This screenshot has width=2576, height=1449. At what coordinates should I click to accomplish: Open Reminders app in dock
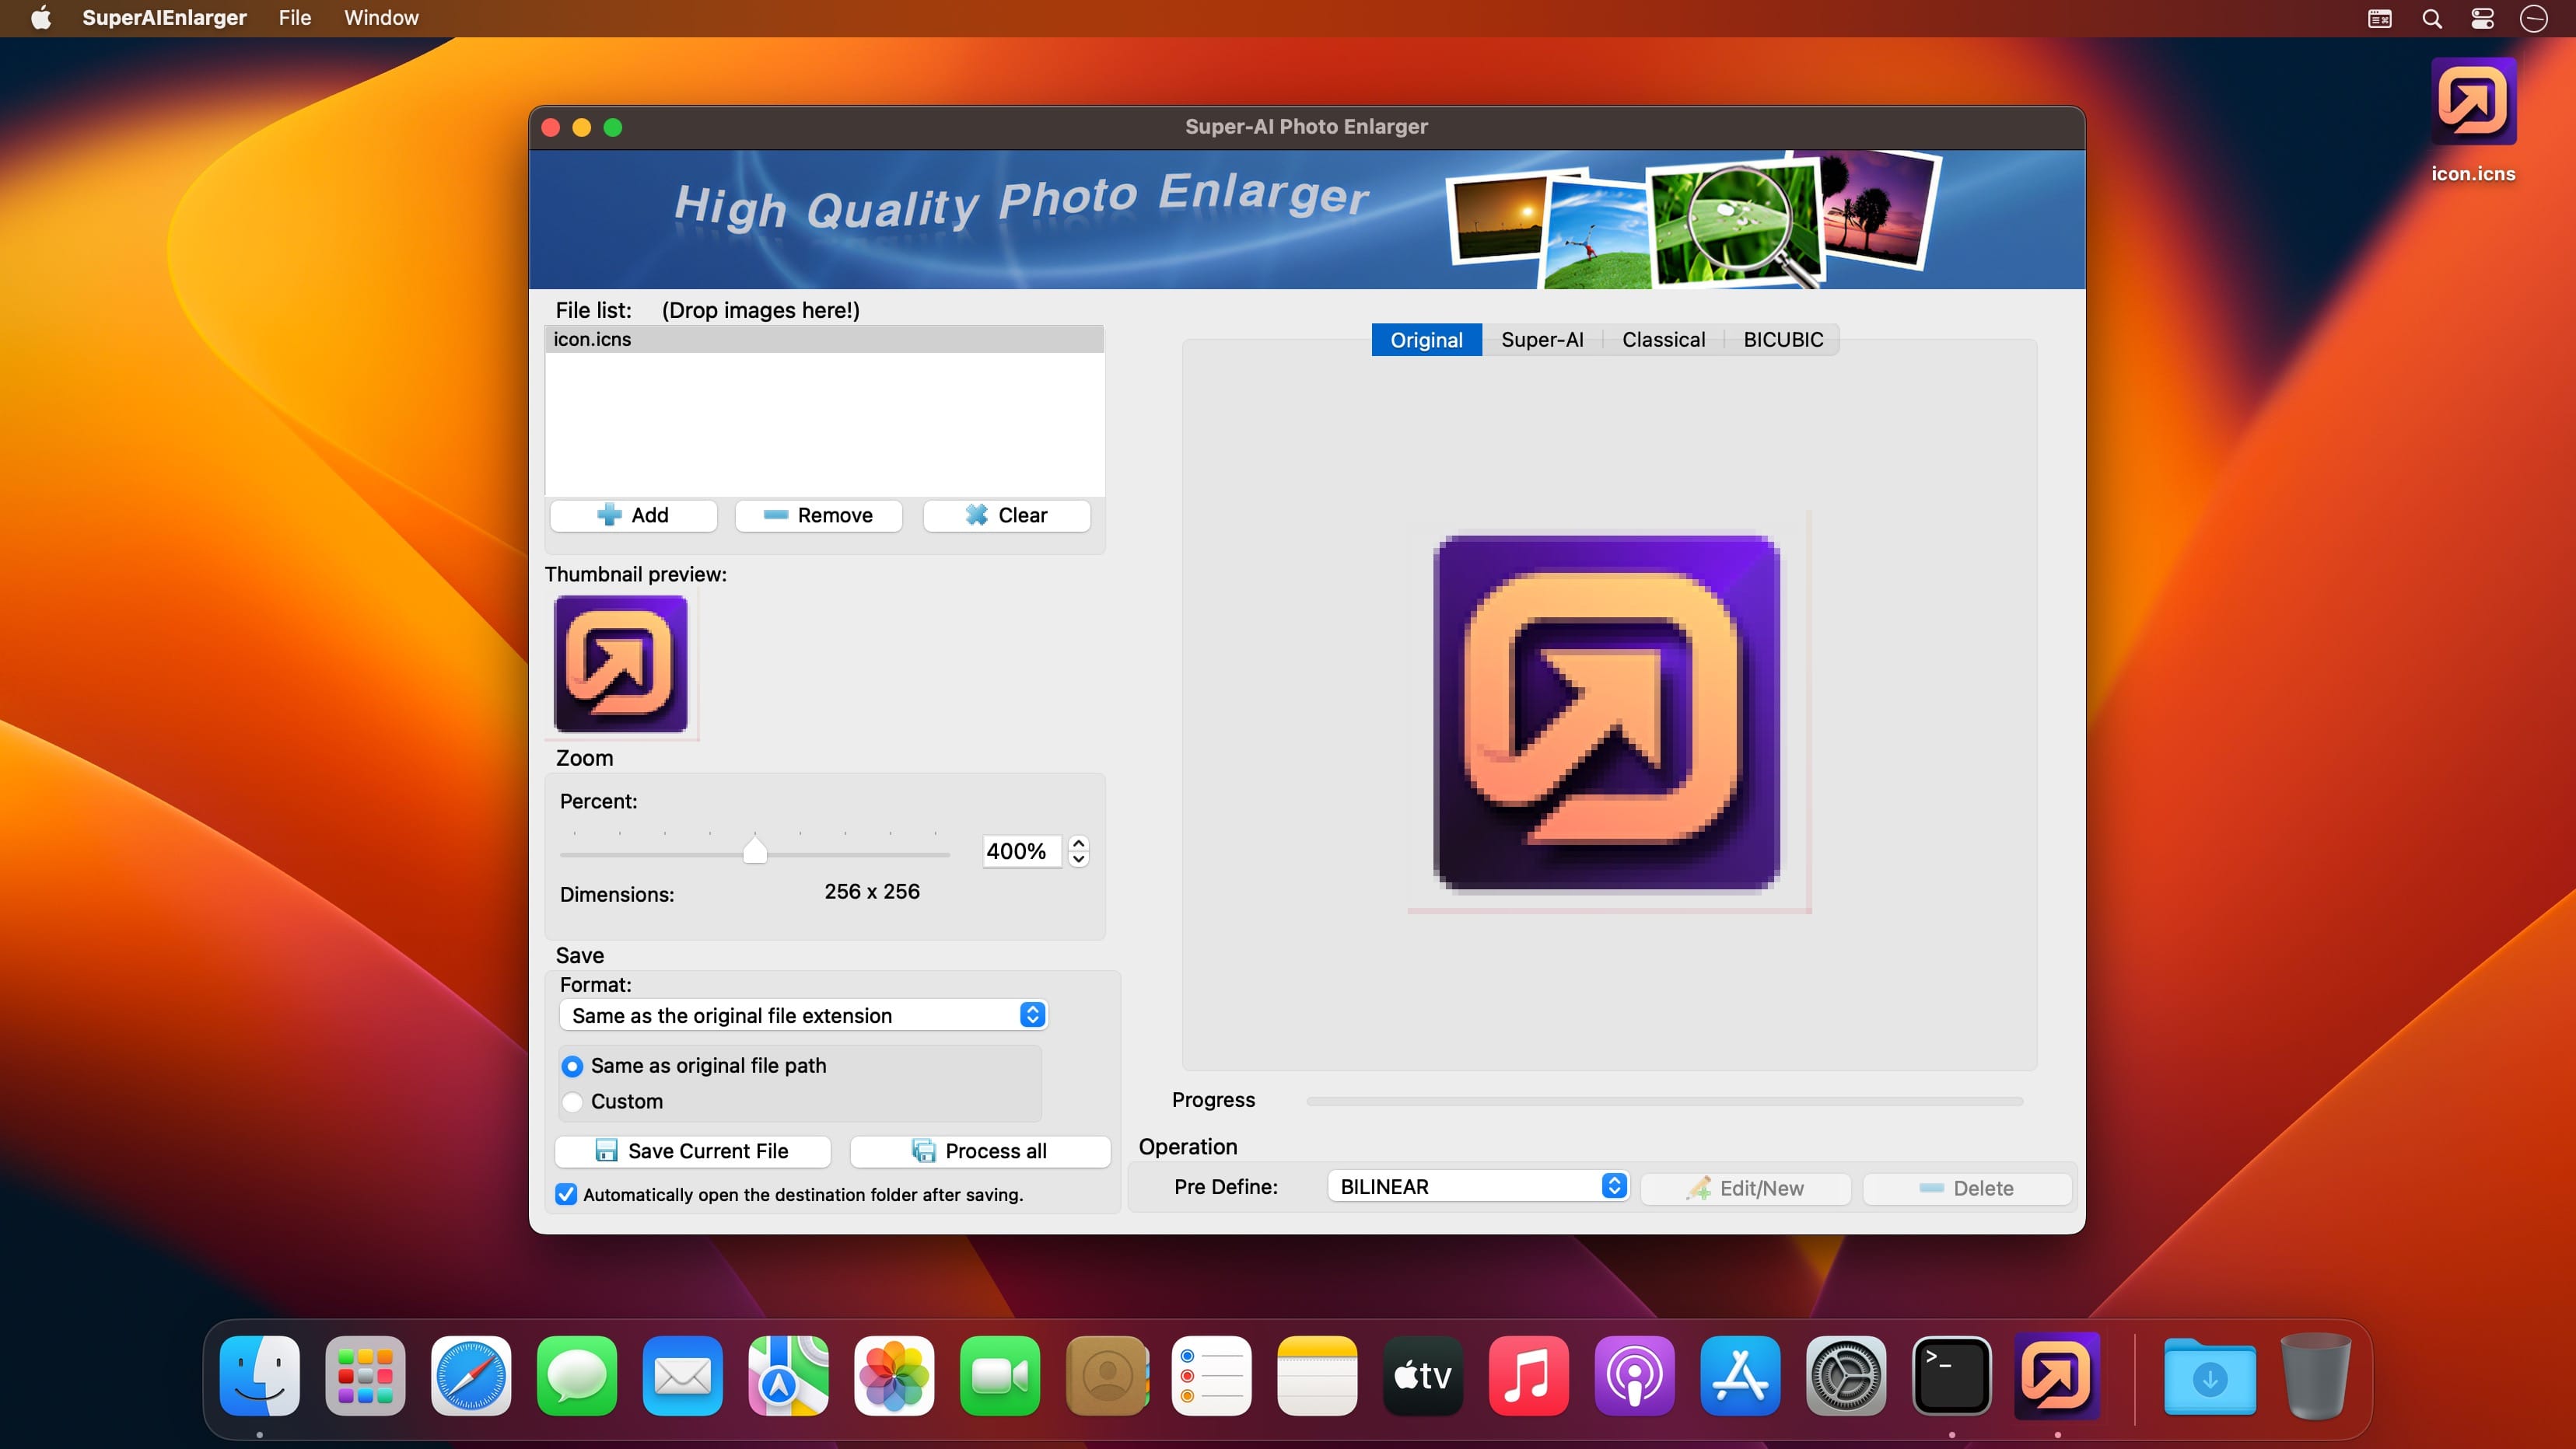(x=1211, y=1376)
